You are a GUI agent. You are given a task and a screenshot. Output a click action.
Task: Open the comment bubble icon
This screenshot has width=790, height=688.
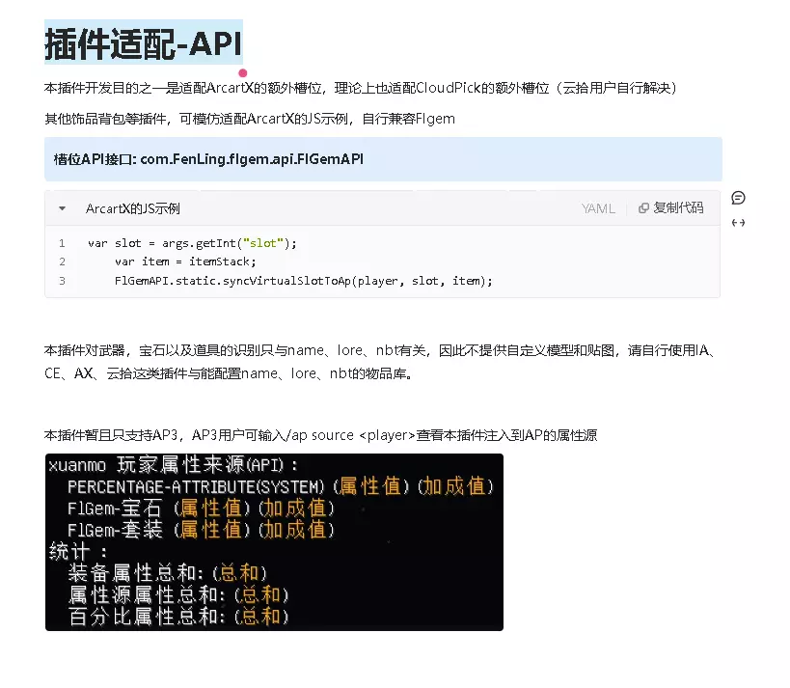[x=738, y=198]
